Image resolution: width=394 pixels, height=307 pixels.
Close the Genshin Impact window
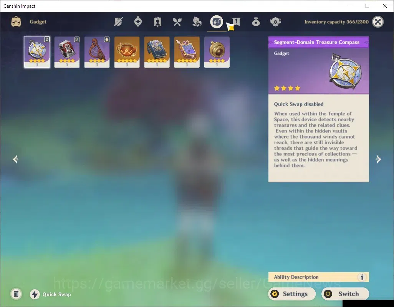[385, 6]
